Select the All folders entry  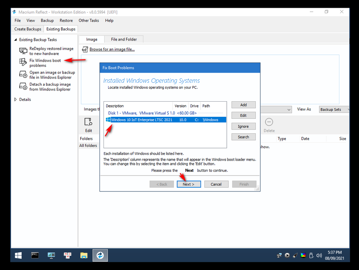pos(88,145)
